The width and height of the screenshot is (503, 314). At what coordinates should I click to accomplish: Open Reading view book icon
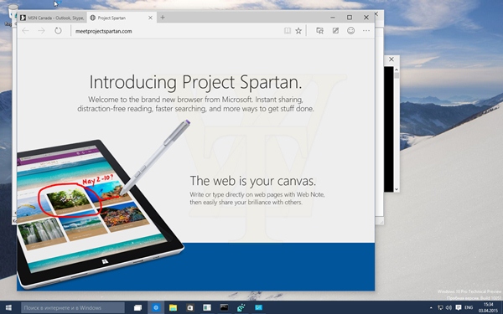[288, 31]
